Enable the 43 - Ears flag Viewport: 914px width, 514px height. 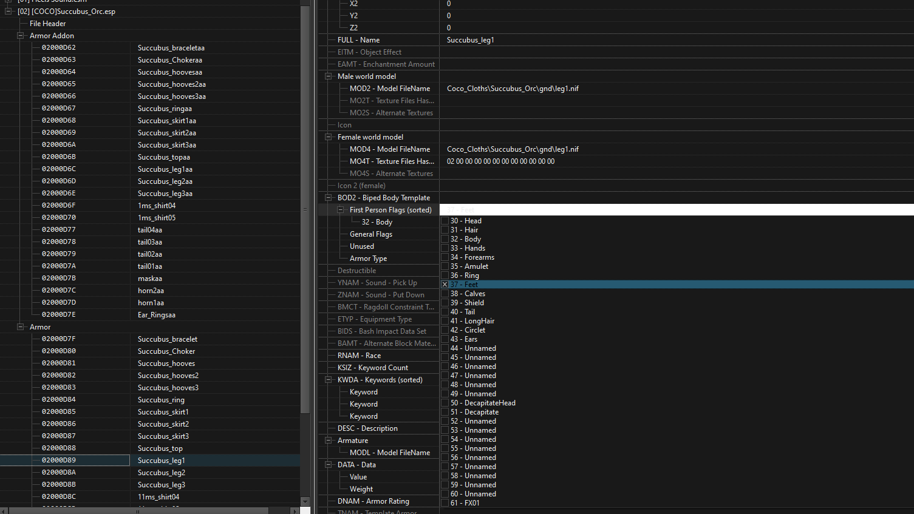click(x=445, y=339)
